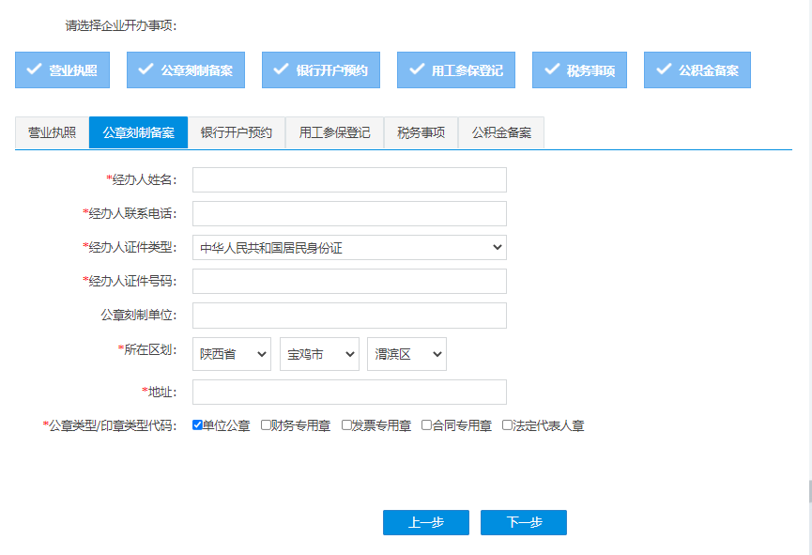
Task: Check the 发票专用章 option
Action: pos(344,425)
